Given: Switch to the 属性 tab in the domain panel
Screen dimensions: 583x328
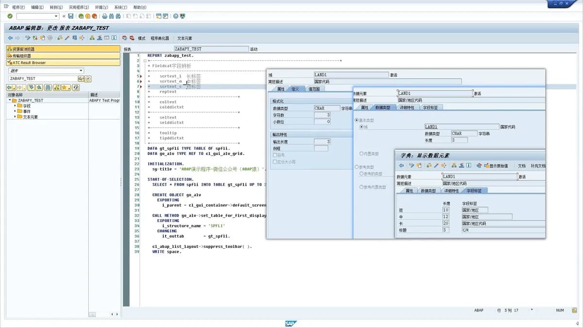Looking at the screenshot, I should [281, 89].
